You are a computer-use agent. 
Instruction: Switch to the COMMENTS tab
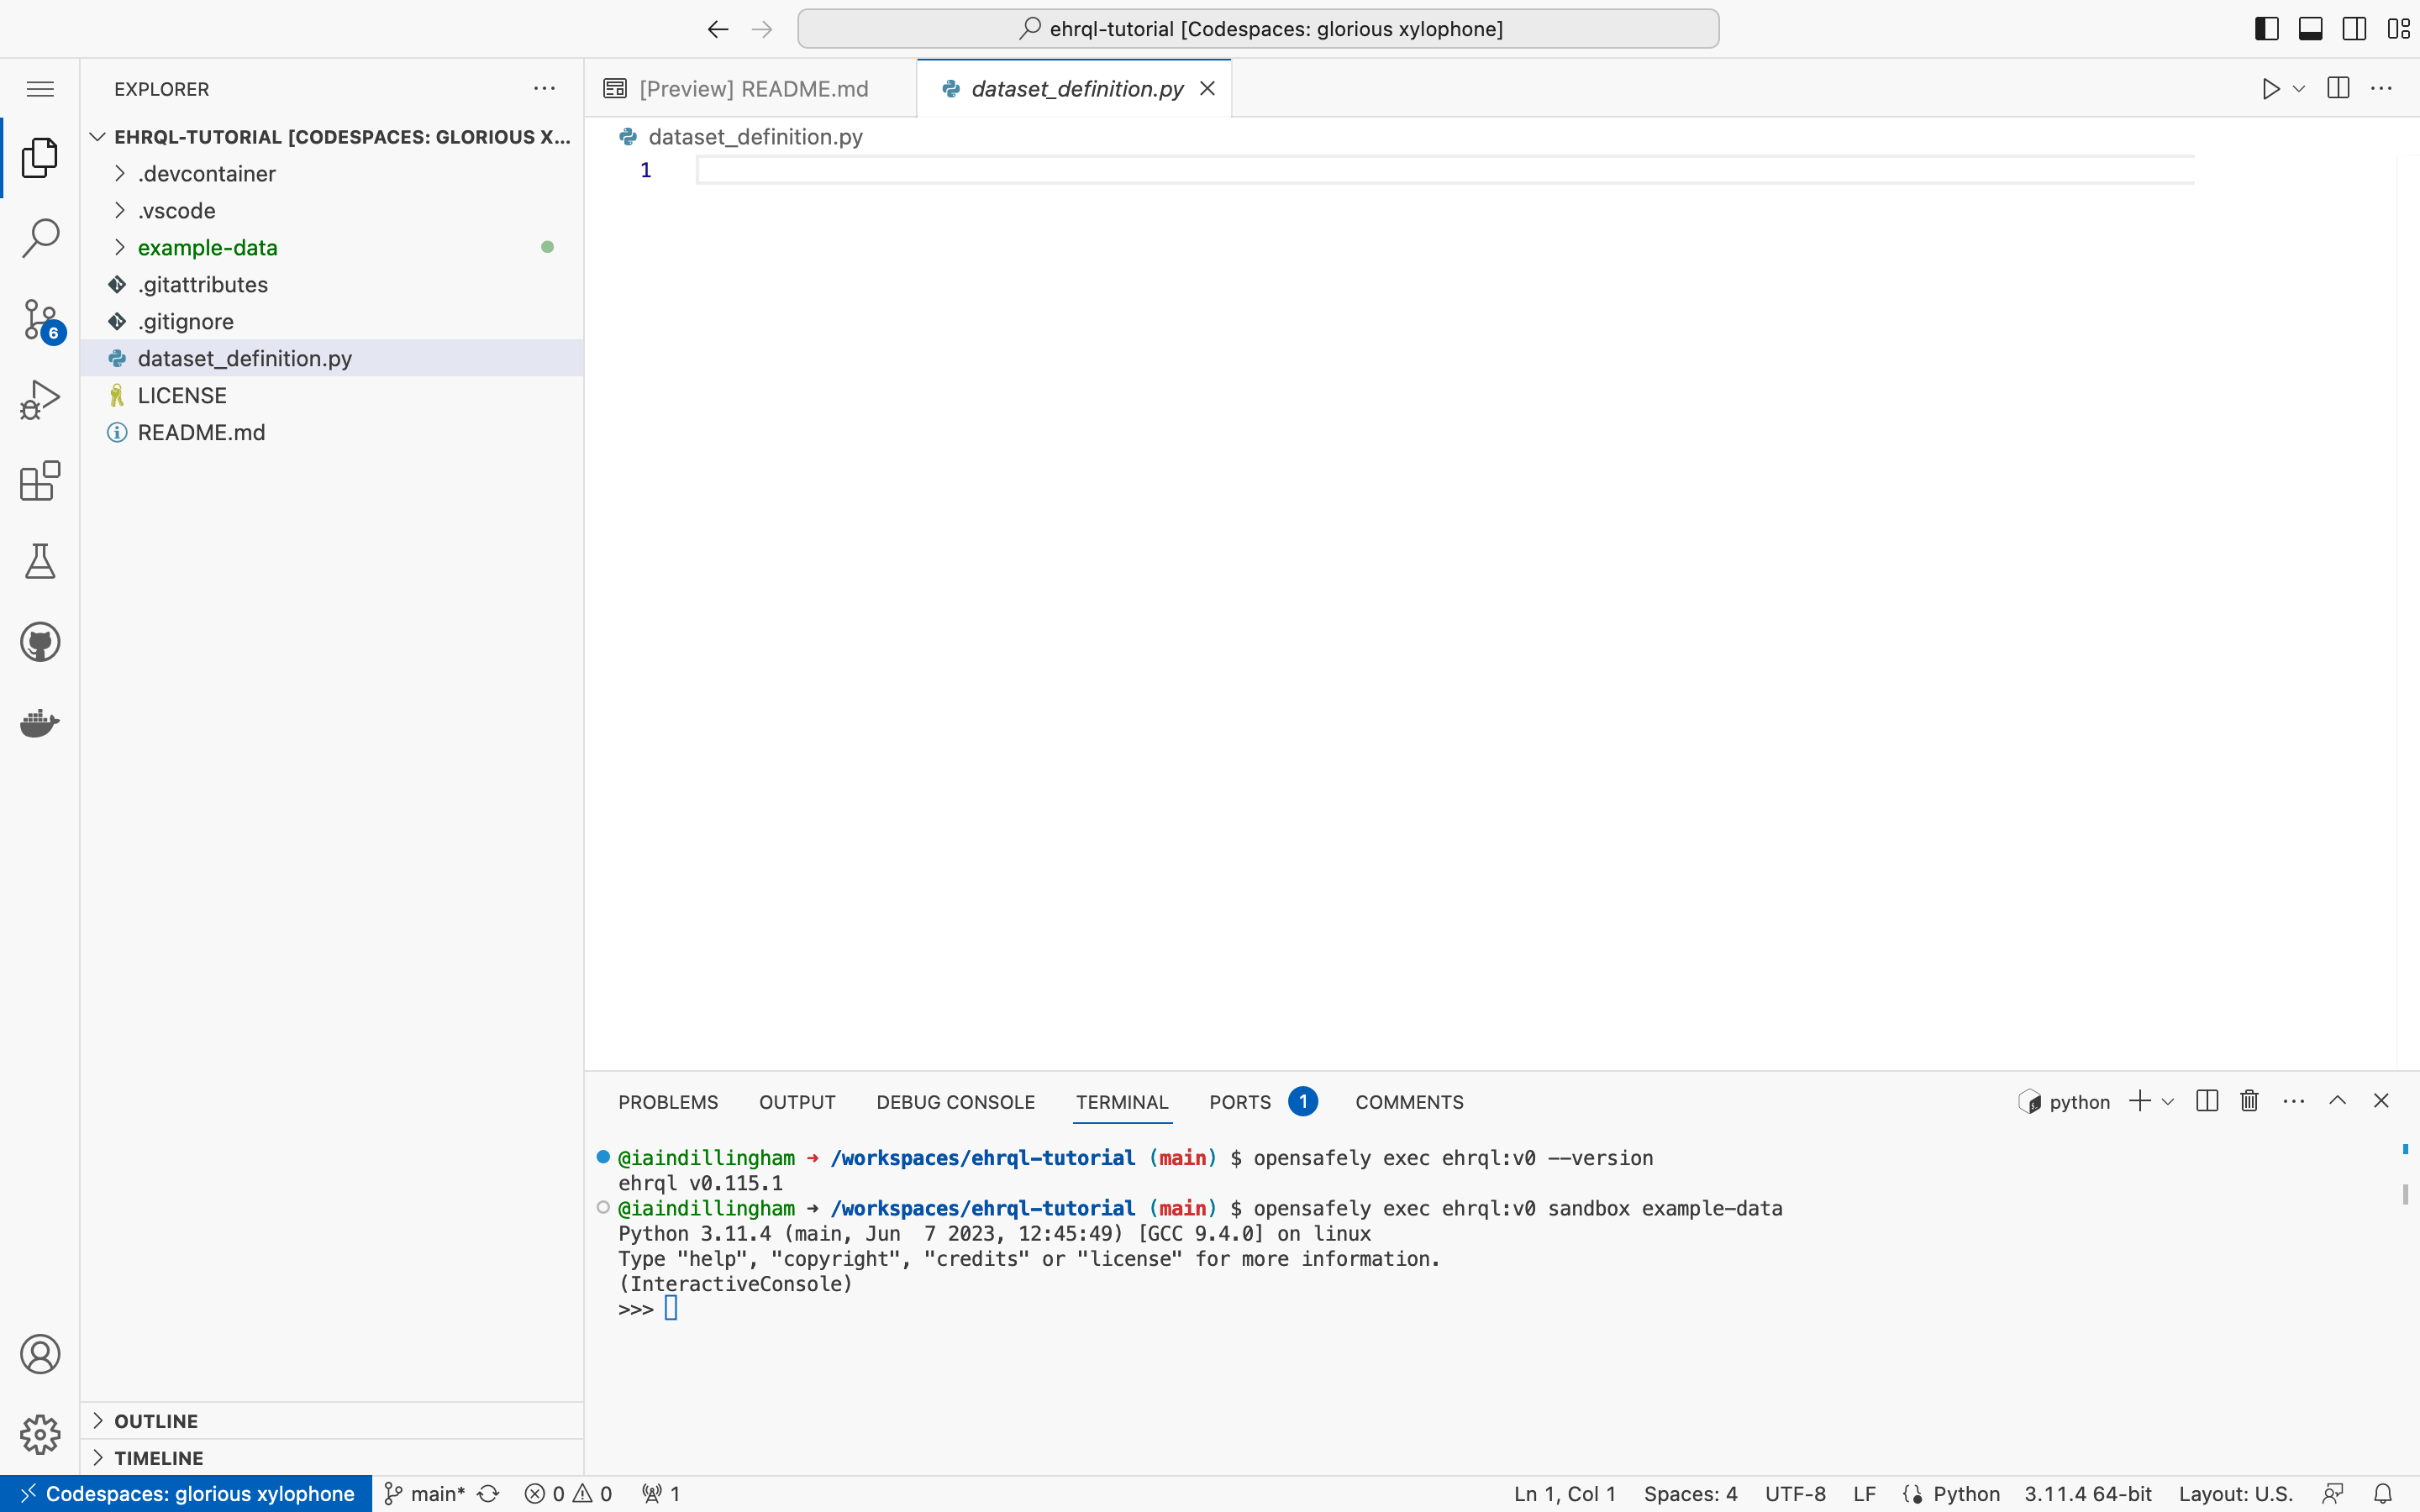tap(1409, 1102)
